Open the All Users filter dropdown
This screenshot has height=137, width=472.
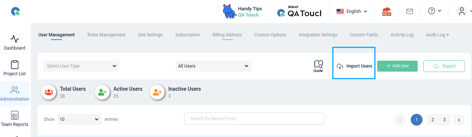tap(213, 66)
